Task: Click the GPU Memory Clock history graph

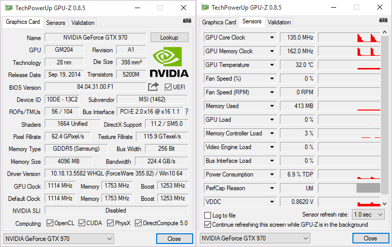Action: [x=349, y=51]
